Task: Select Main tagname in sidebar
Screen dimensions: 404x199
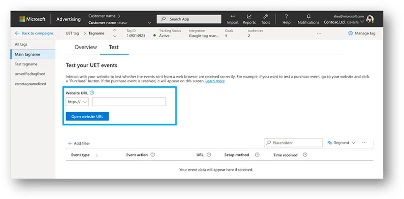Action: pyautogui.click(x=33, y=54)
